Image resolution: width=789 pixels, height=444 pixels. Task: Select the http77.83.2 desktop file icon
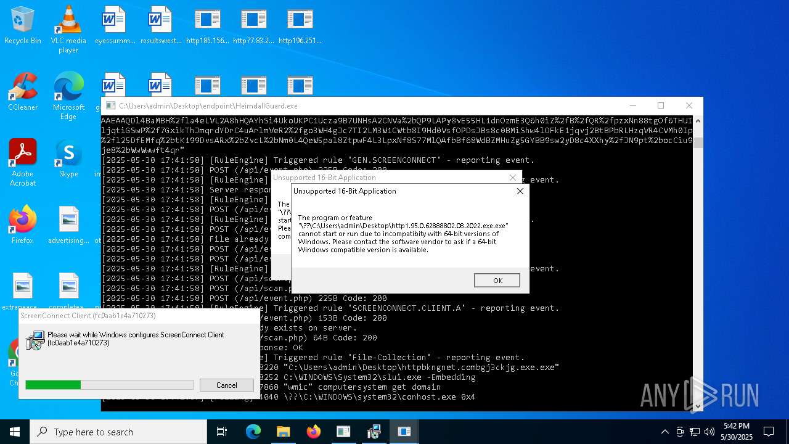(253, 26)
